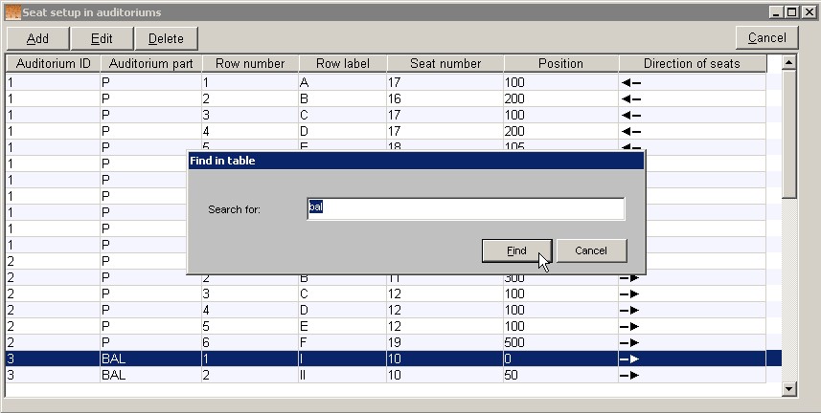Click the Auditorium part column header
The height and width of the screenshot is (413, 821).
pyautogui.click(x=151, y=64)
